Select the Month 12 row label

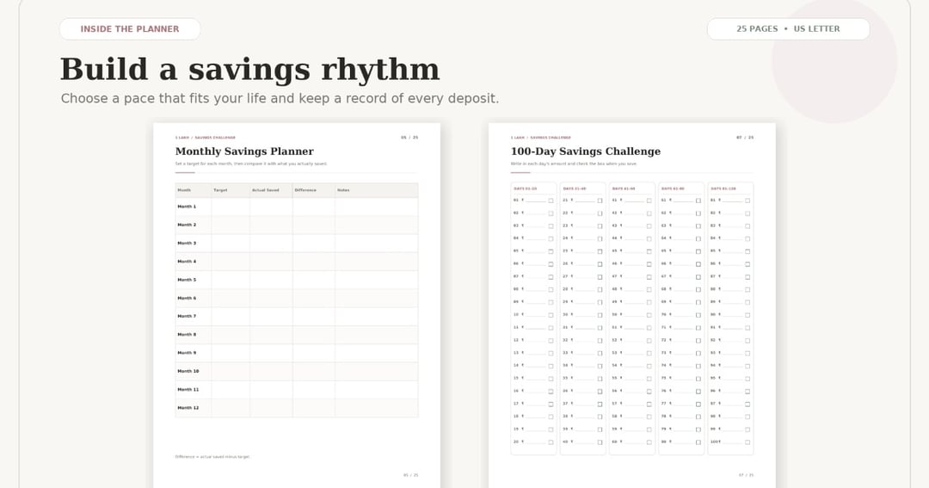tap(188, 408)
